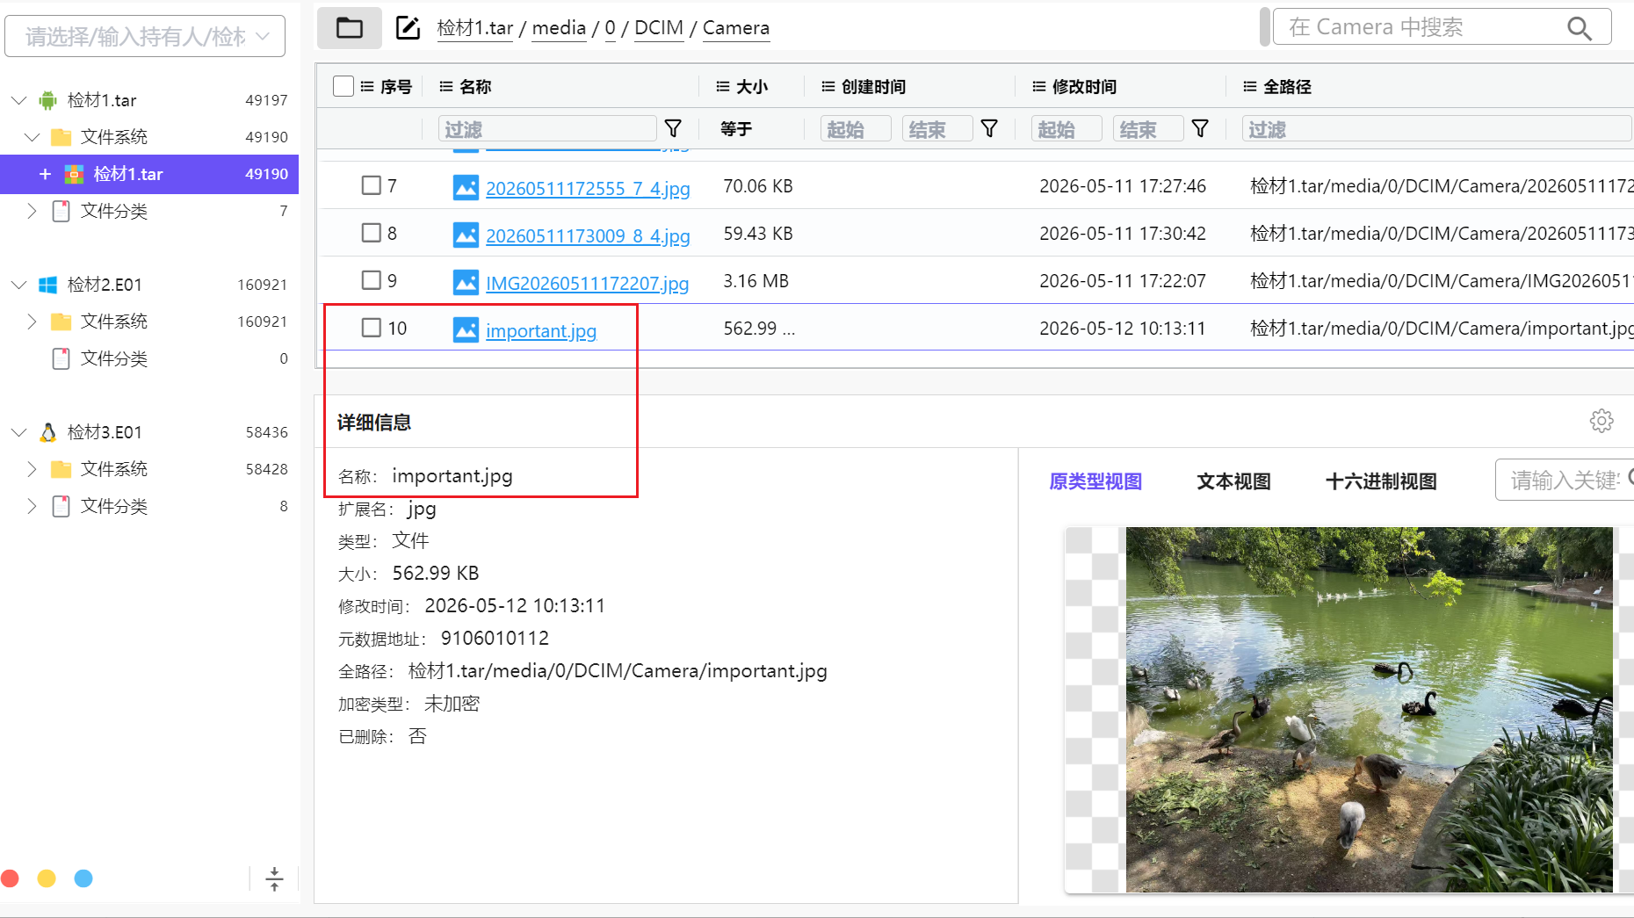This screenshot has width=1634, height=918.
Task: Navigate to DCIM in the breadcrumb path
Action: tap(659, 28)
